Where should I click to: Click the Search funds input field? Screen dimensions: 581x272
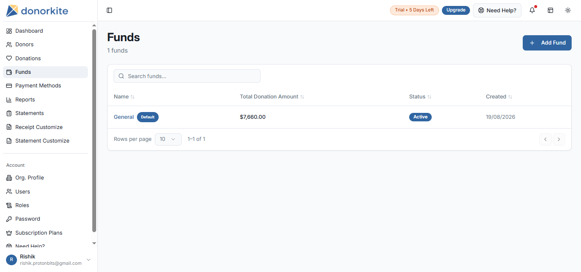pos(187,76)
